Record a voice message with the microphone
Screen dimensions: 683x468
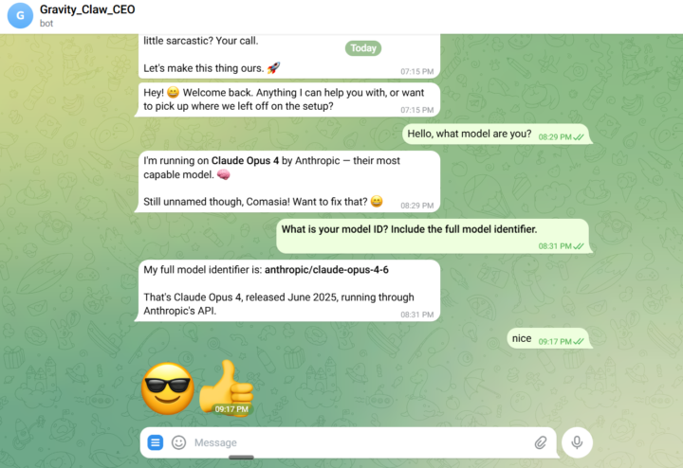click(x=577, y=442)
